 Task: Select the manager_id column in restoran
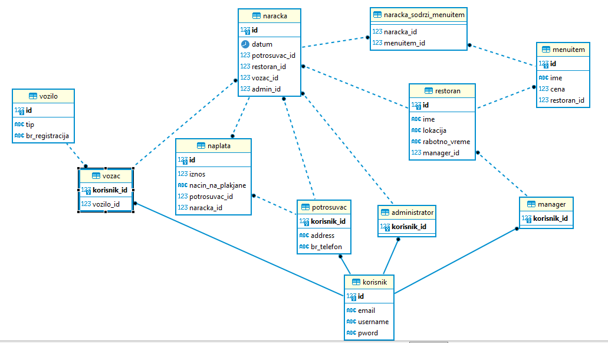441,153
